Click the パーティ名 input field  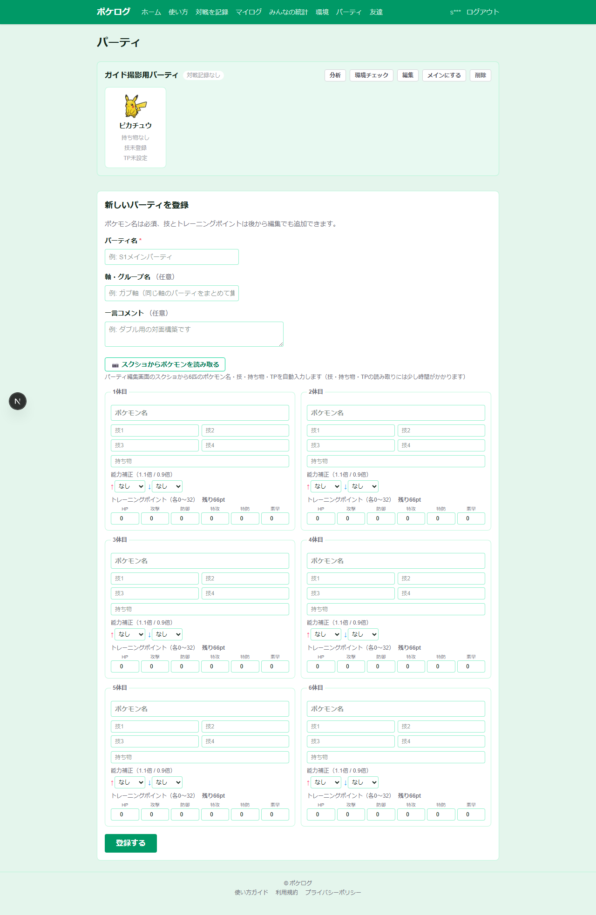[172, 257]
